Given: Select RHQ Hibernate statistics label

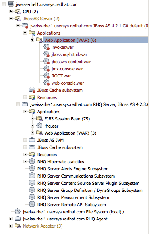Looking at the screenshot, I should tap(61, 162).
